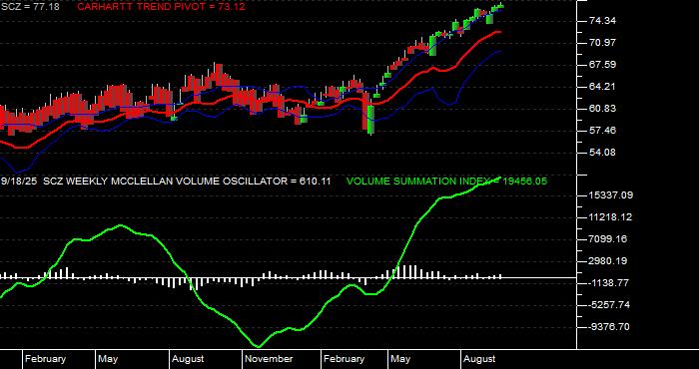Screen dimensions: 699x369
Task: Click the first February timeline label
Action: (x=45, y=359)
